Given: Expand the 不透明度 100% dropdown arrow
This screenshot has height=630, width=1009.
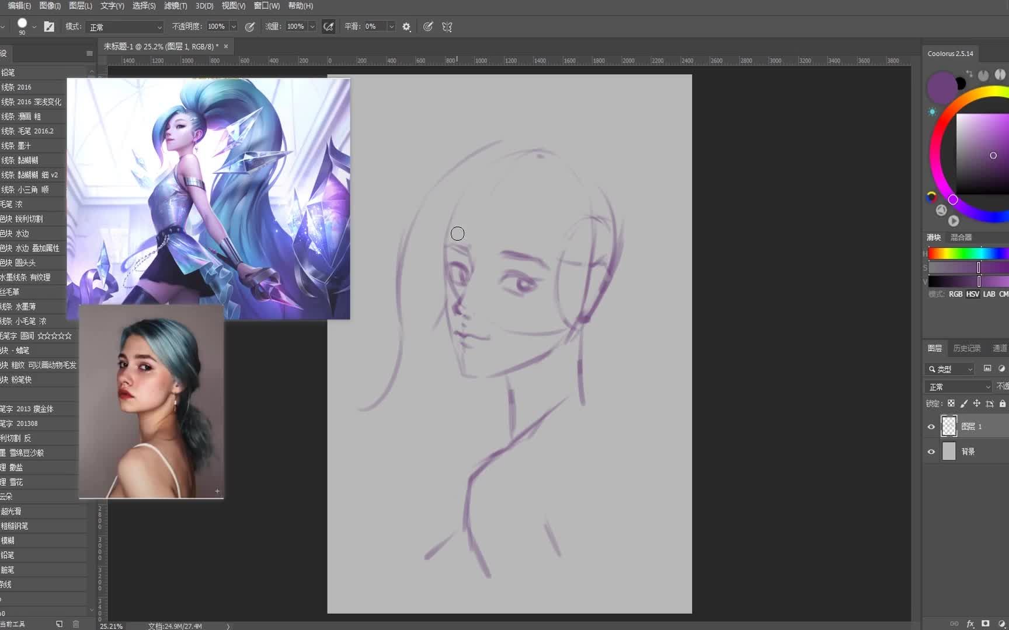Looking at the screenshot, I should click(x=234, y=27).
